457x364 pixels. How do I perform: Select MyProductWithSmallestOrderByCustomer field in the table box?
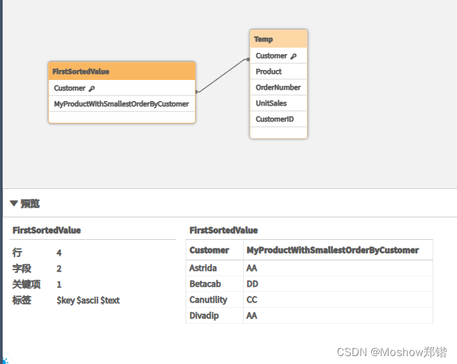(122, 104)
